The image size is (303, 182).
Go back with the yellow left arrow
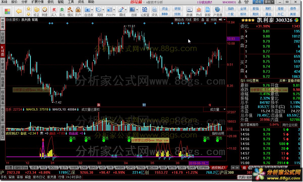click(19, 11)
